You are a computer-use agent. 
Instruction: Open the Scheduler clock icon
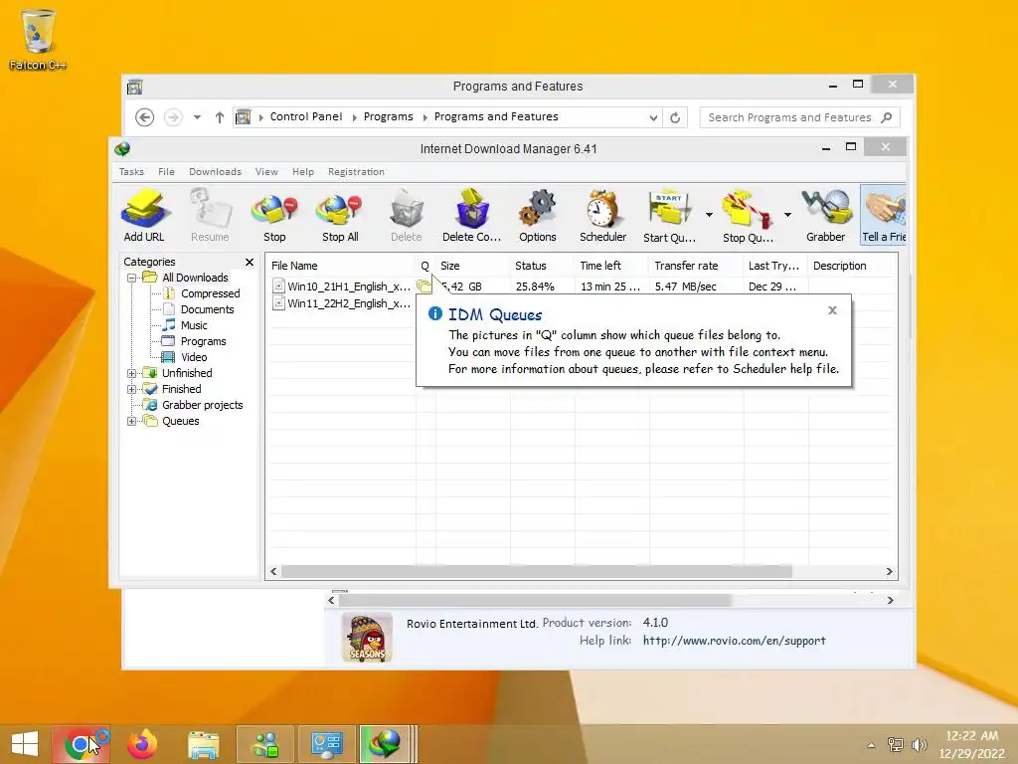(603, 216)
